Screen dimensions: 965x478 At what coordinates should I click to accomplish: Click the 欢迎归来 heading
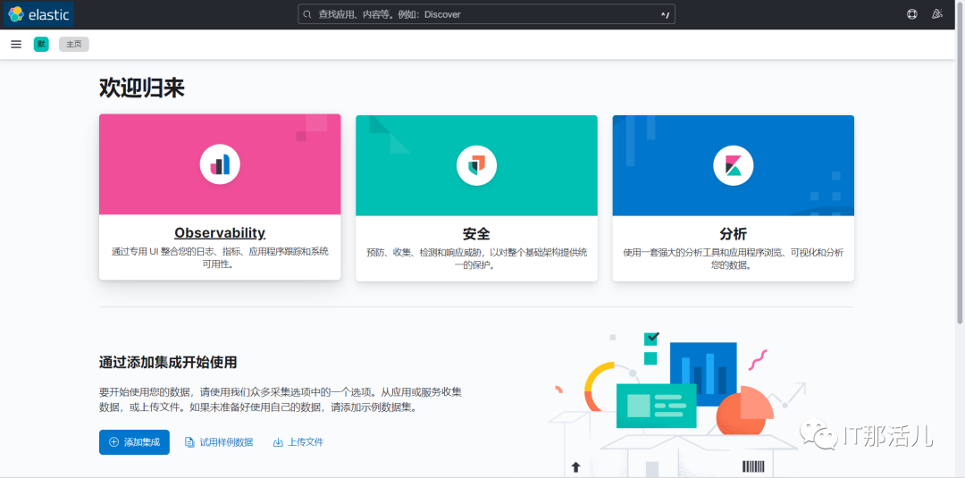tap(142, 88)
